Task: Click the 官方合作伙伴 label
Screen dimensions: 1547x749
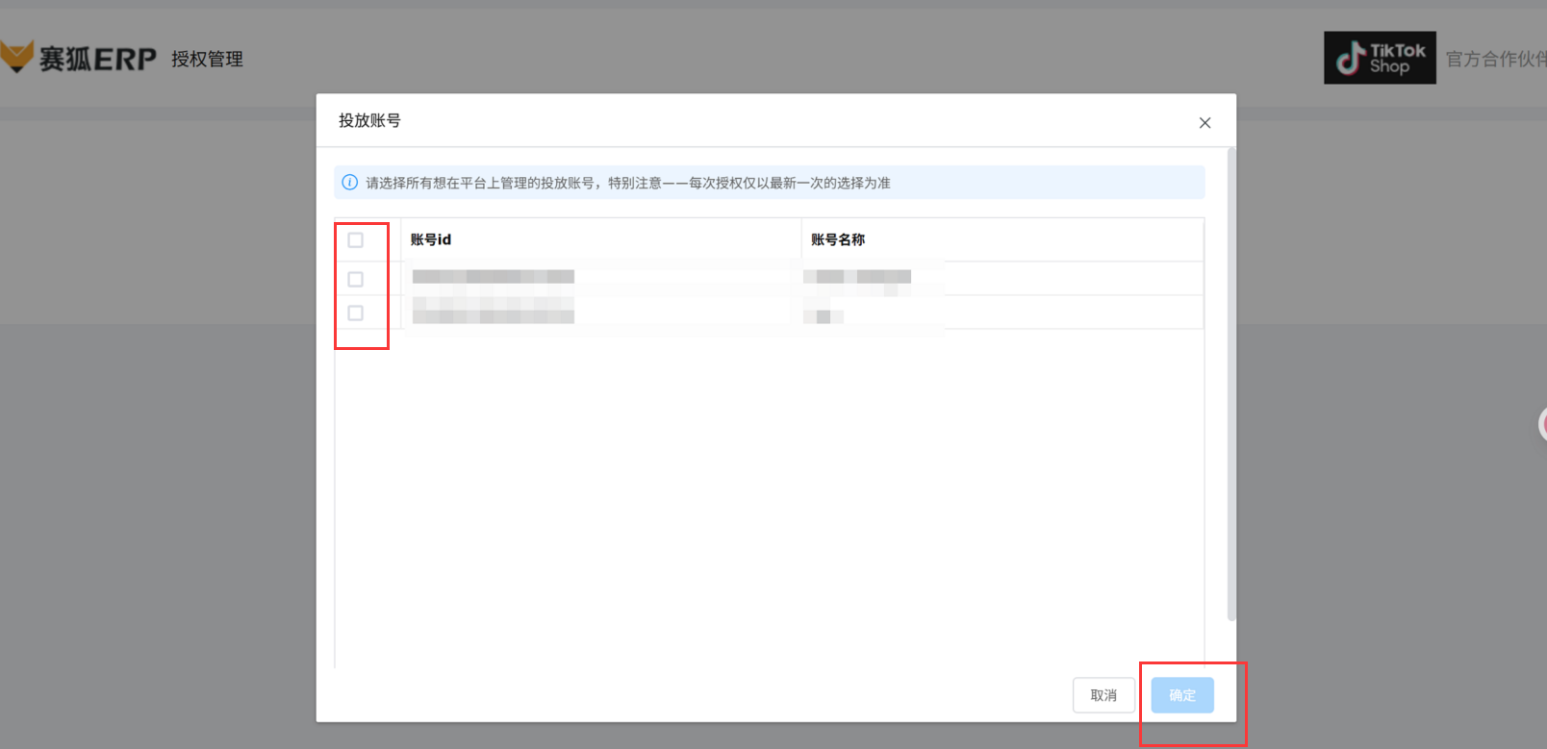Action: [1494, 60]
